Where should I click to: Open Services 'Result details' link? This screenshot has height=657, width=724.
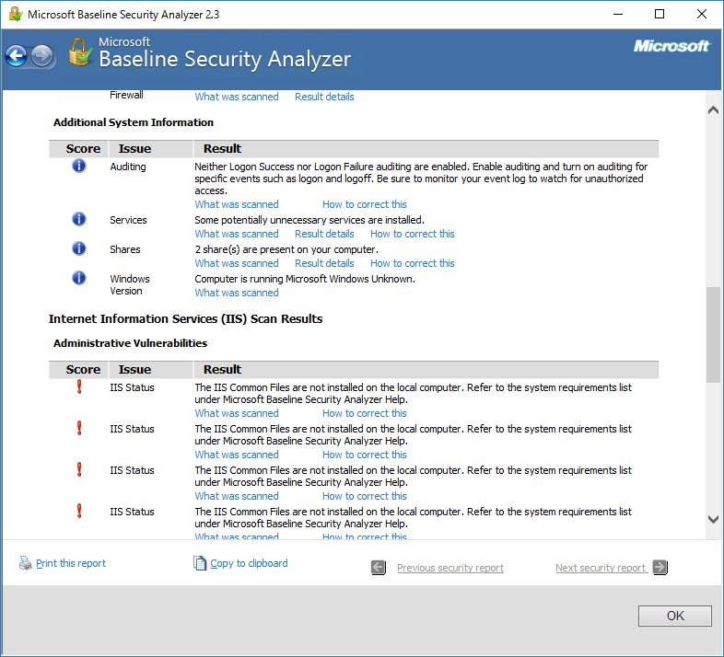(324, 234)
